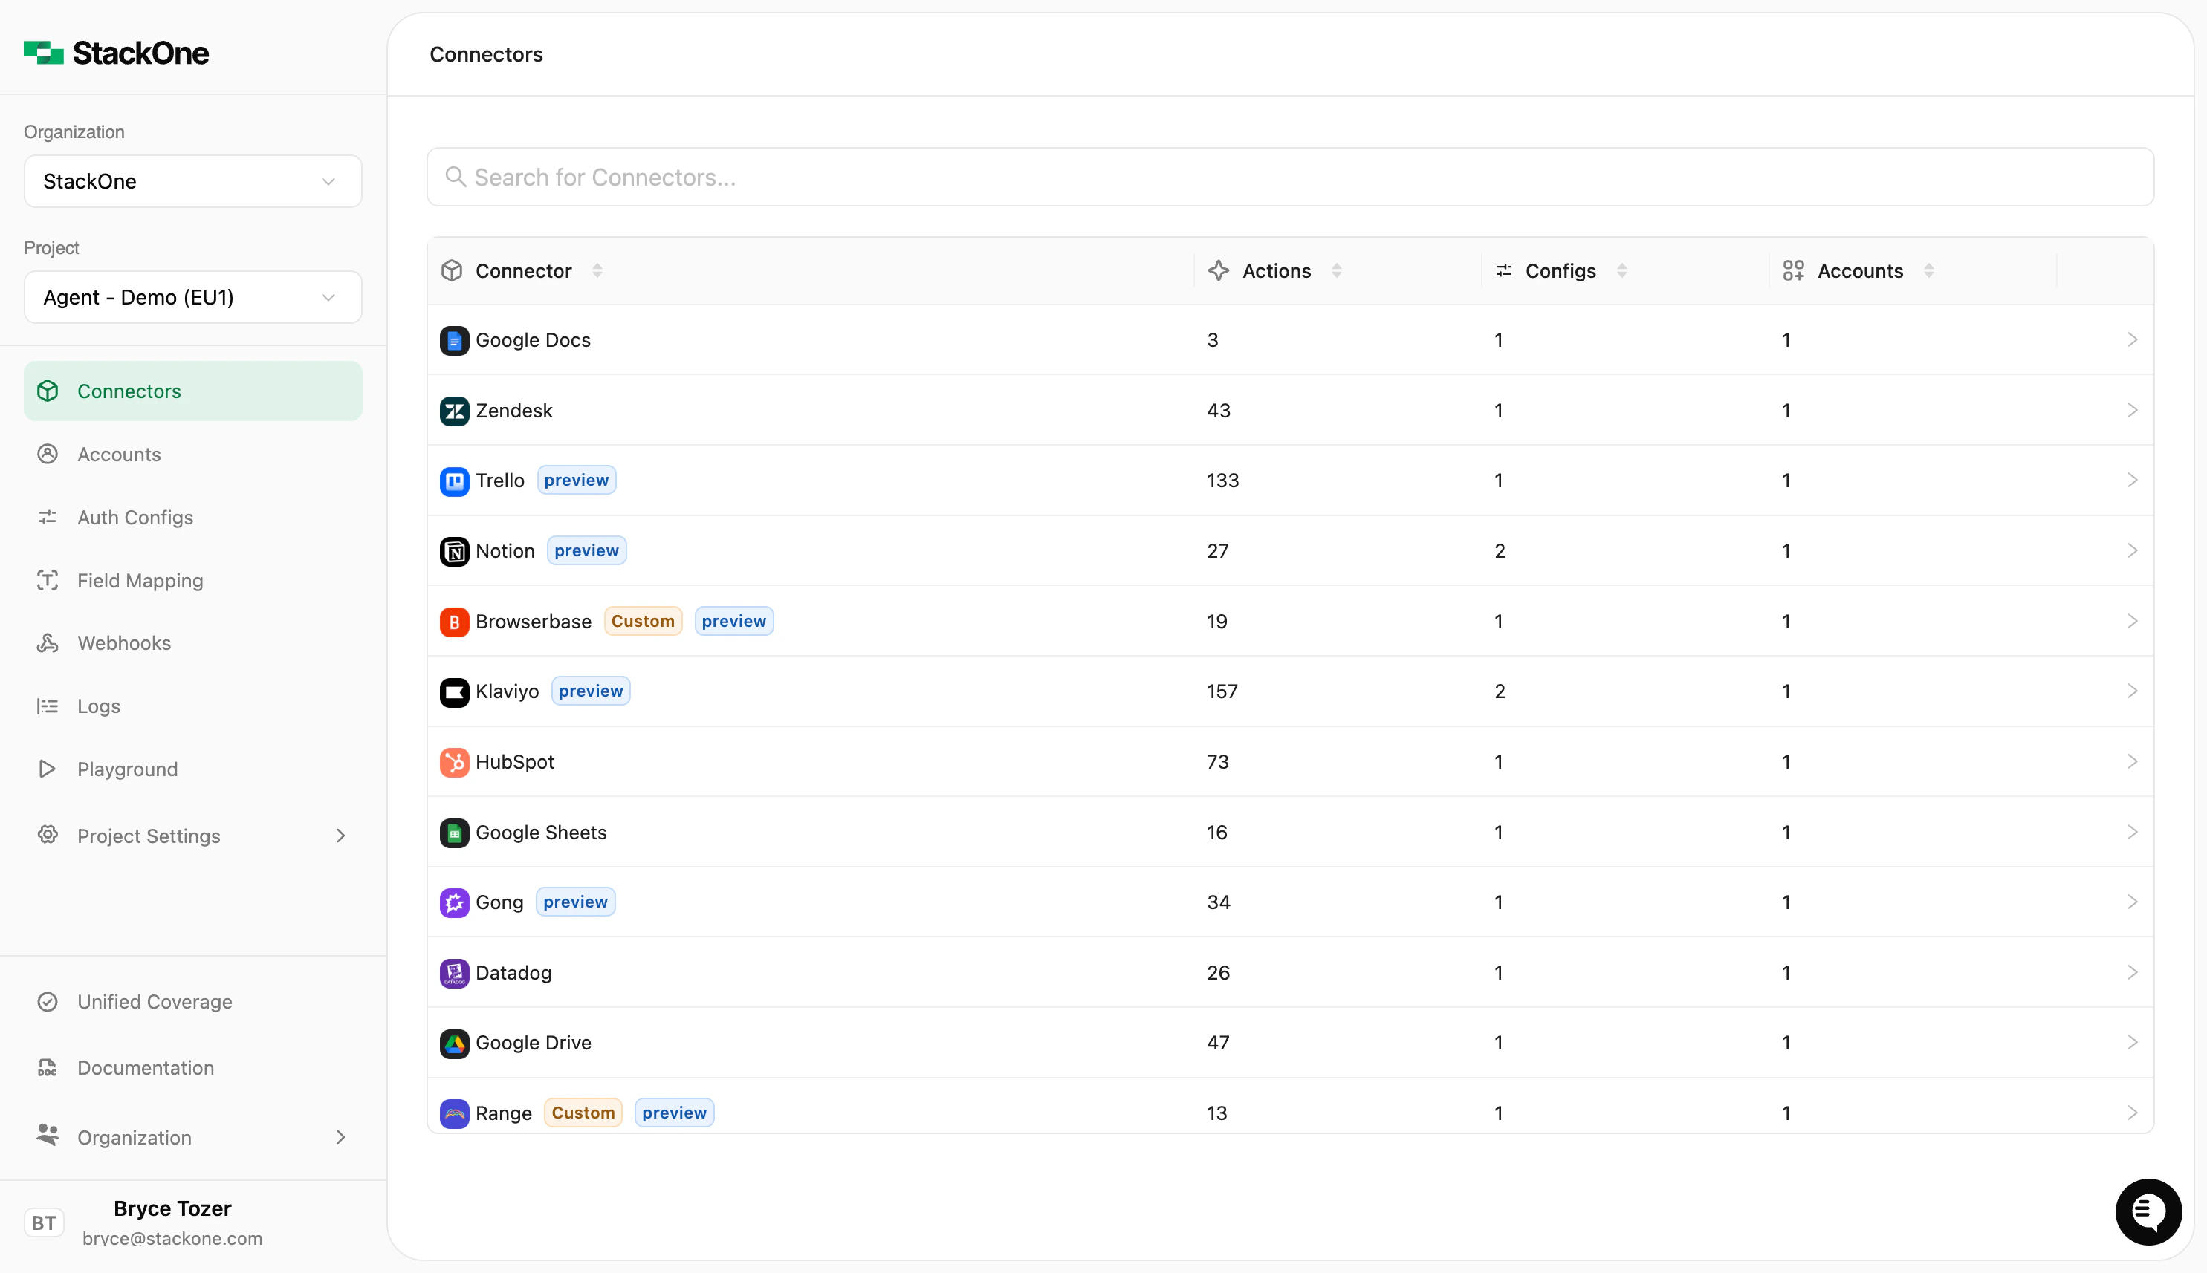Click the Zendesk logo icon
The width and height of the screenshot is (2207, 1273).
(454, 410)
